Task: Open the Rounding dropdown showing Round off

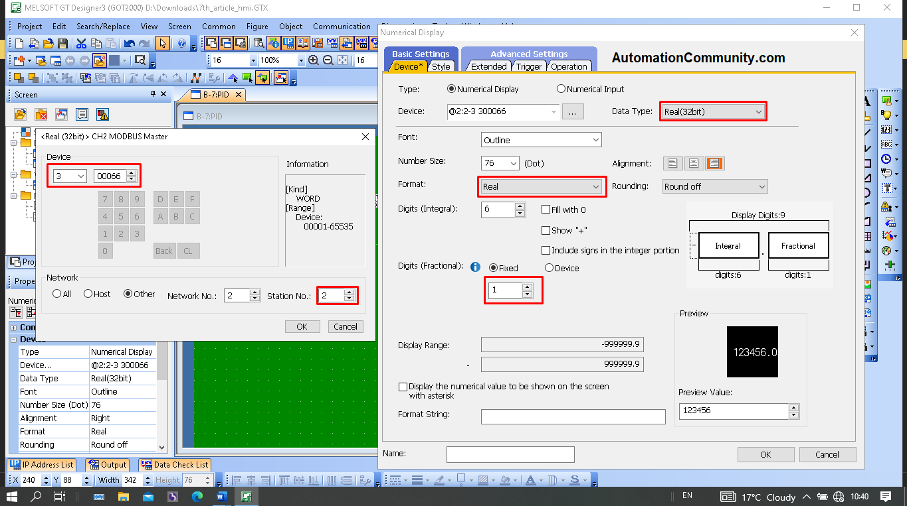Action: point(714,186)
